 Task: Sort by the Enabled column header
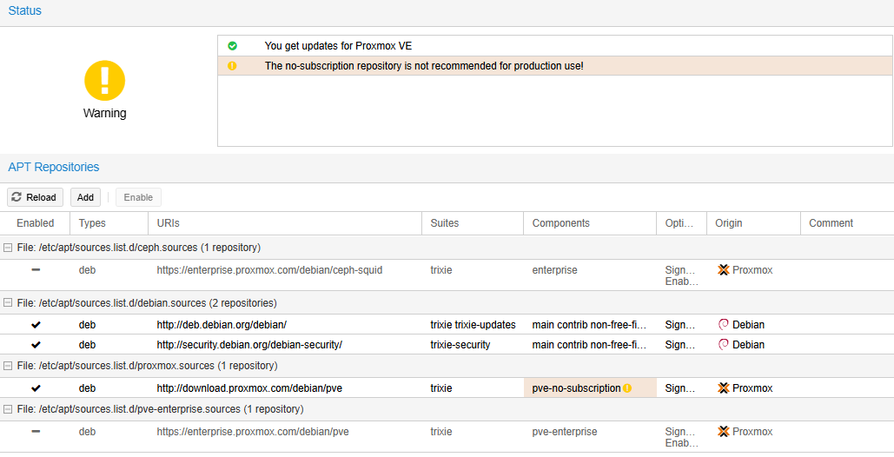click(x=35, y=223)
